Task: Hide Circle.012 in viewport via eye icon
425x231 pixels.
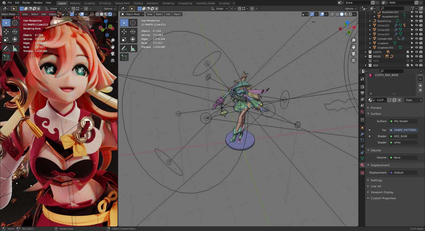Action: pos(416,25)
